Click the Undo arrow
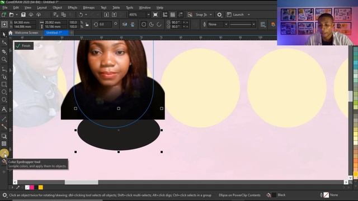This screenshot has width=358, height=201. (x=81, y=15)
